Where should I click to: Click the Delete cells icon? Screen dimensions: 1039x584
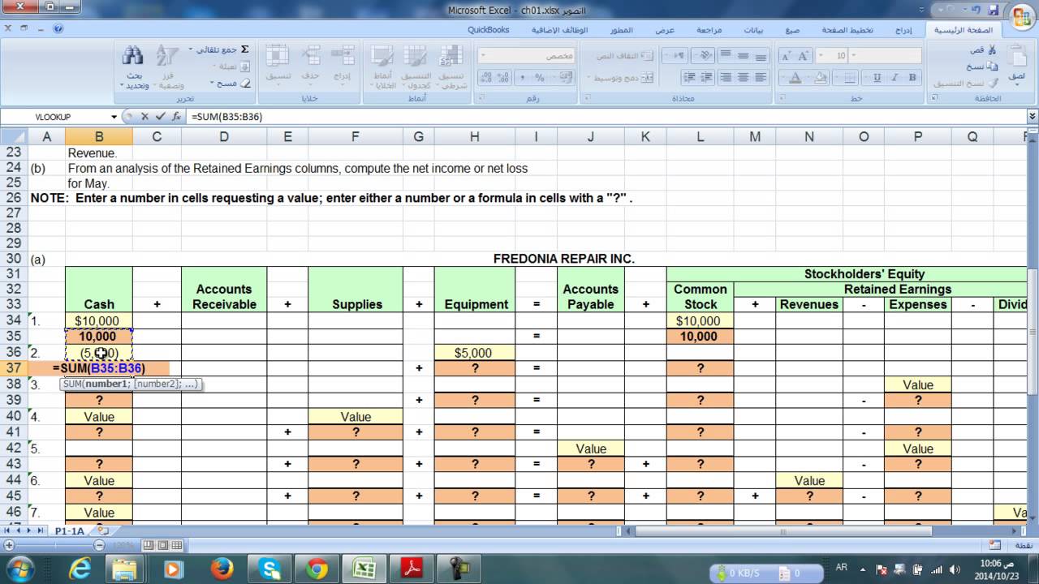(310, 56)
